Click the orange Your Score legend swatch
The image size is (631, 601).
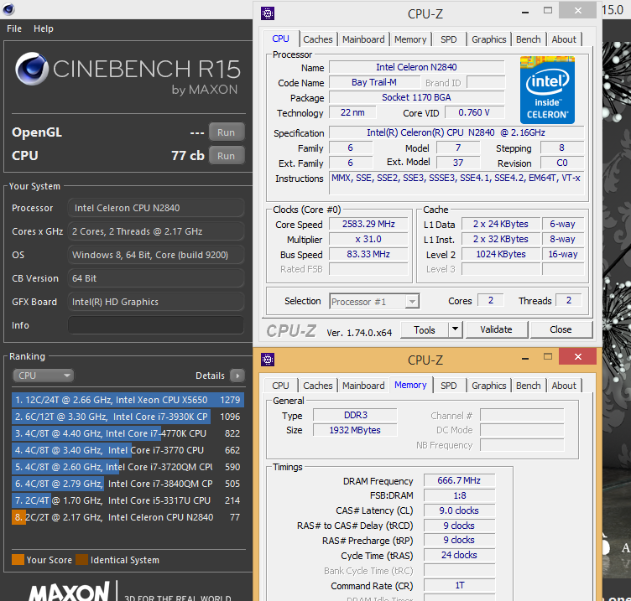coord(18,560)
